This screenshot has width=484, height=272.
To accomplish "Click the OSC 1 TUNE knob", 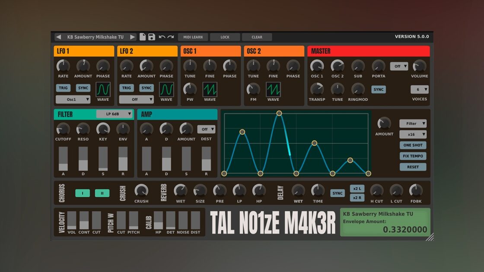I will 190,66.
